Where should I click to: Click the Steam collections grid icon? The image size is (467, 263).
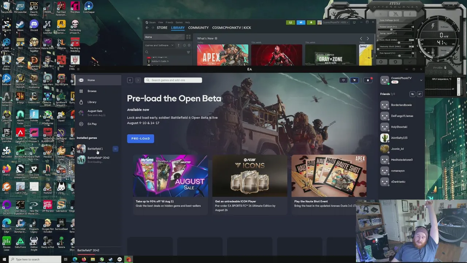188,37
